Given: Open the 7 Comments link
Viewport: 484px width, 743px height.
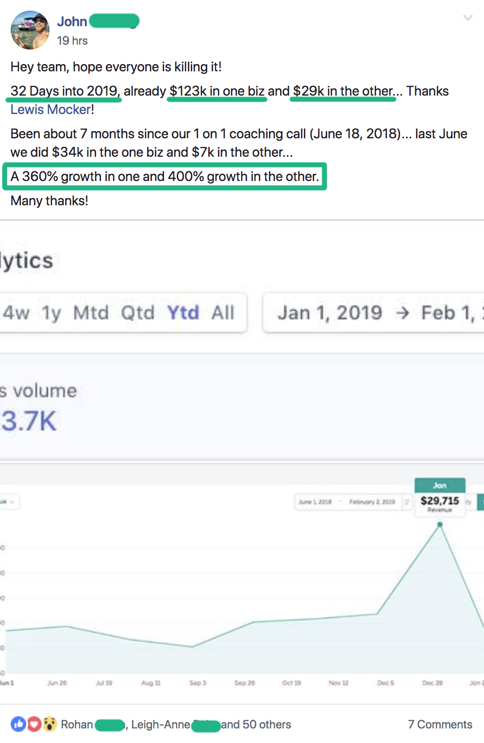Looking at the screenshot, I should [x=440, y=725].
